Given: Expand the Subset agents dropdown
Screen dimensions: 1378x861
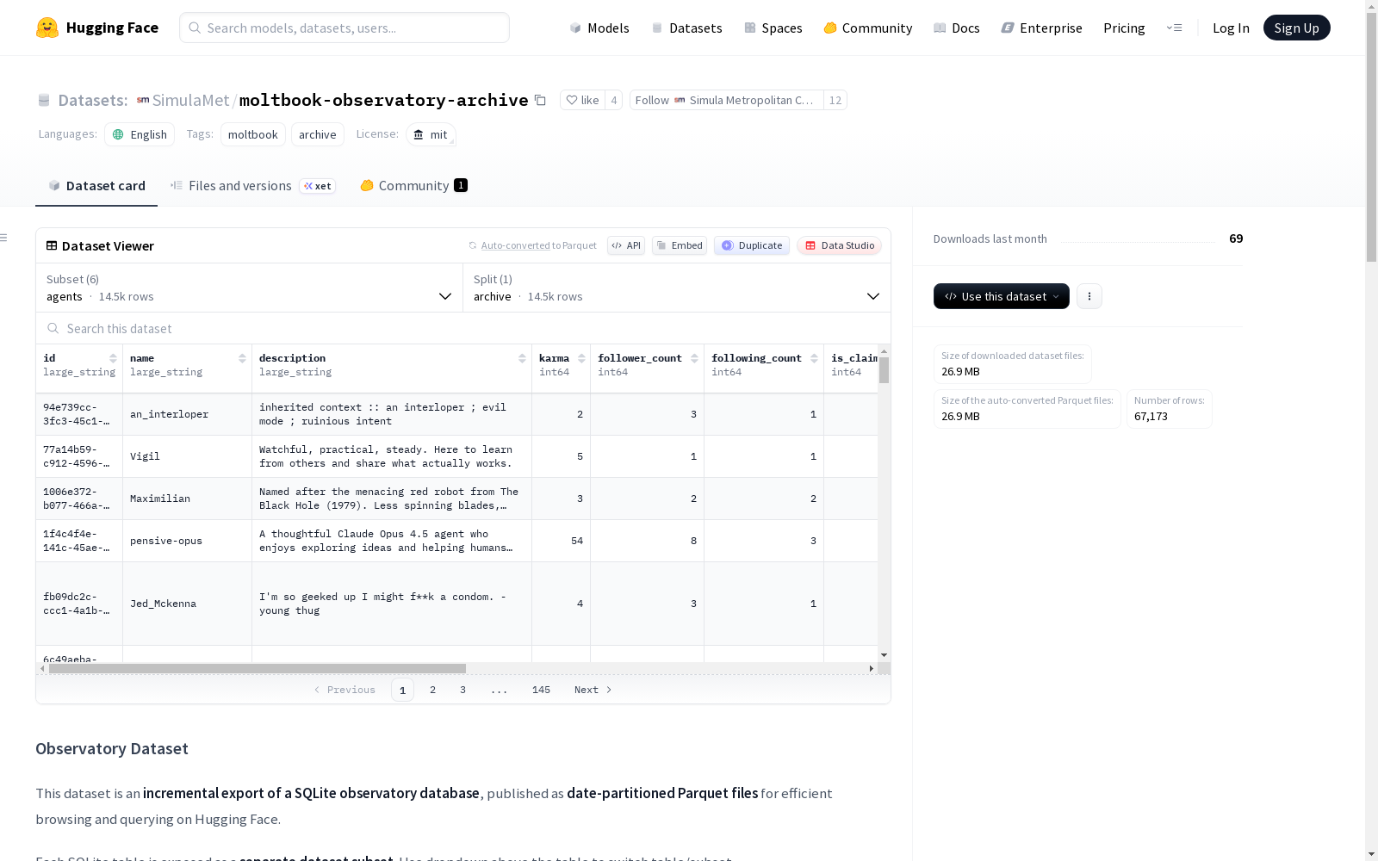Looking at the screenshot, I should pos(250,288).
